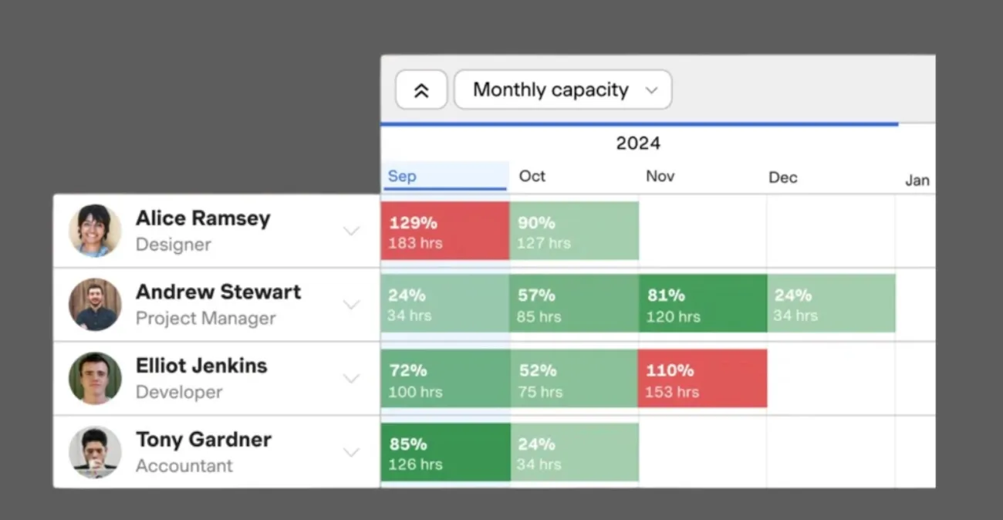Expand Alice Ramsey's row details
This screenshot has height=520, width=1003.
click(352, 230)
